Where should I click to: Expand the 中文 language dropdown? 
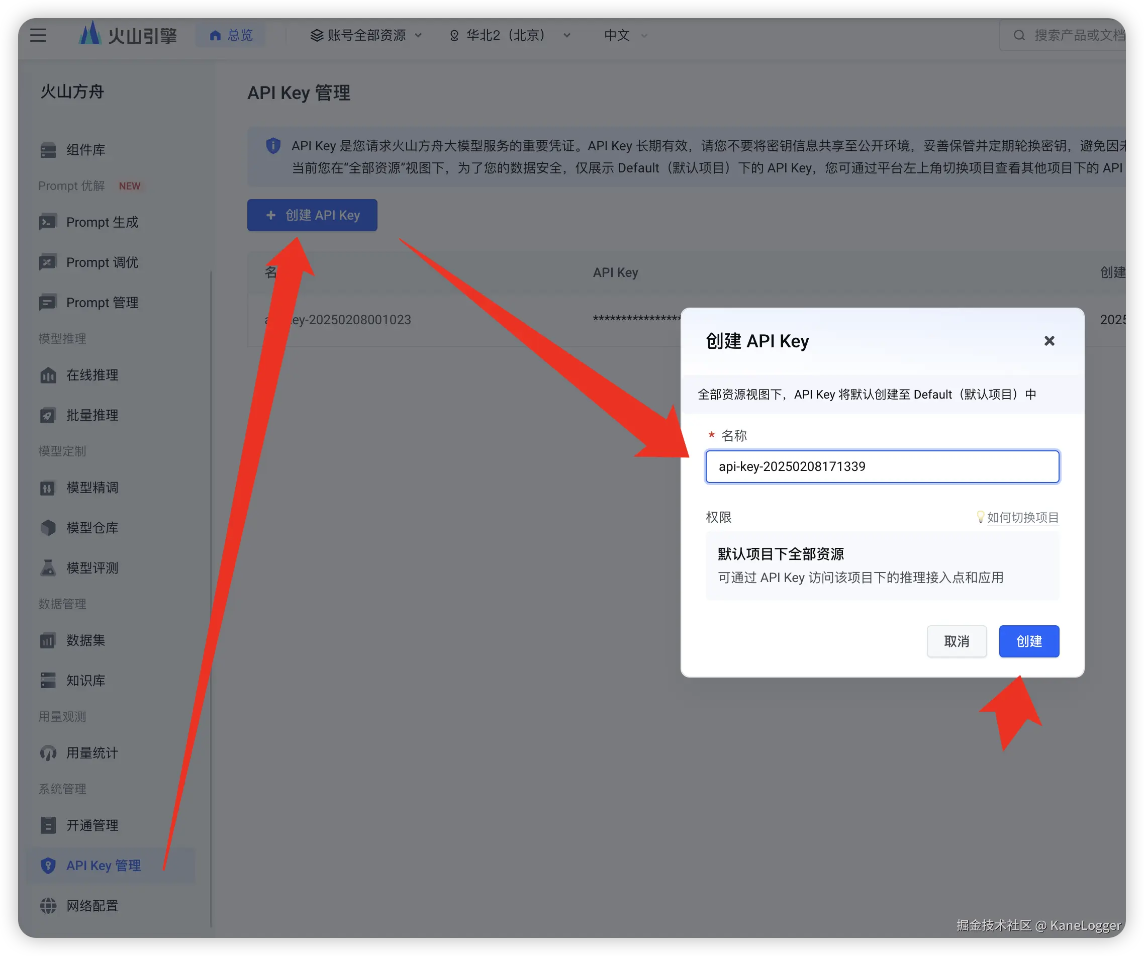click(x=625, y=35)
